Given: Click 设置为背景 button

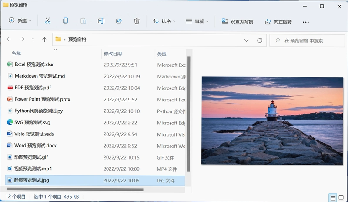Looking at the screenshot, I should 237,22.
